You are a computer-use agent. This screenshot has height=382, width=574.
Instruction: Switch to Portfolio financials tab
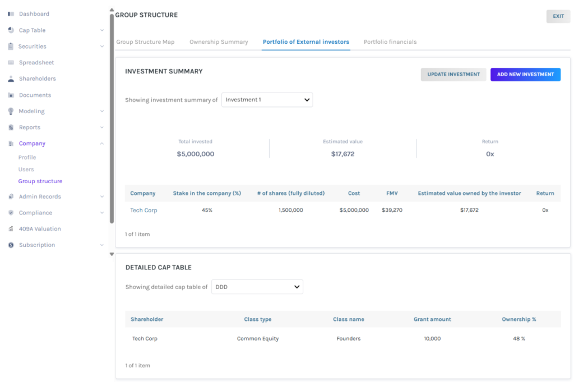(390, 42)
